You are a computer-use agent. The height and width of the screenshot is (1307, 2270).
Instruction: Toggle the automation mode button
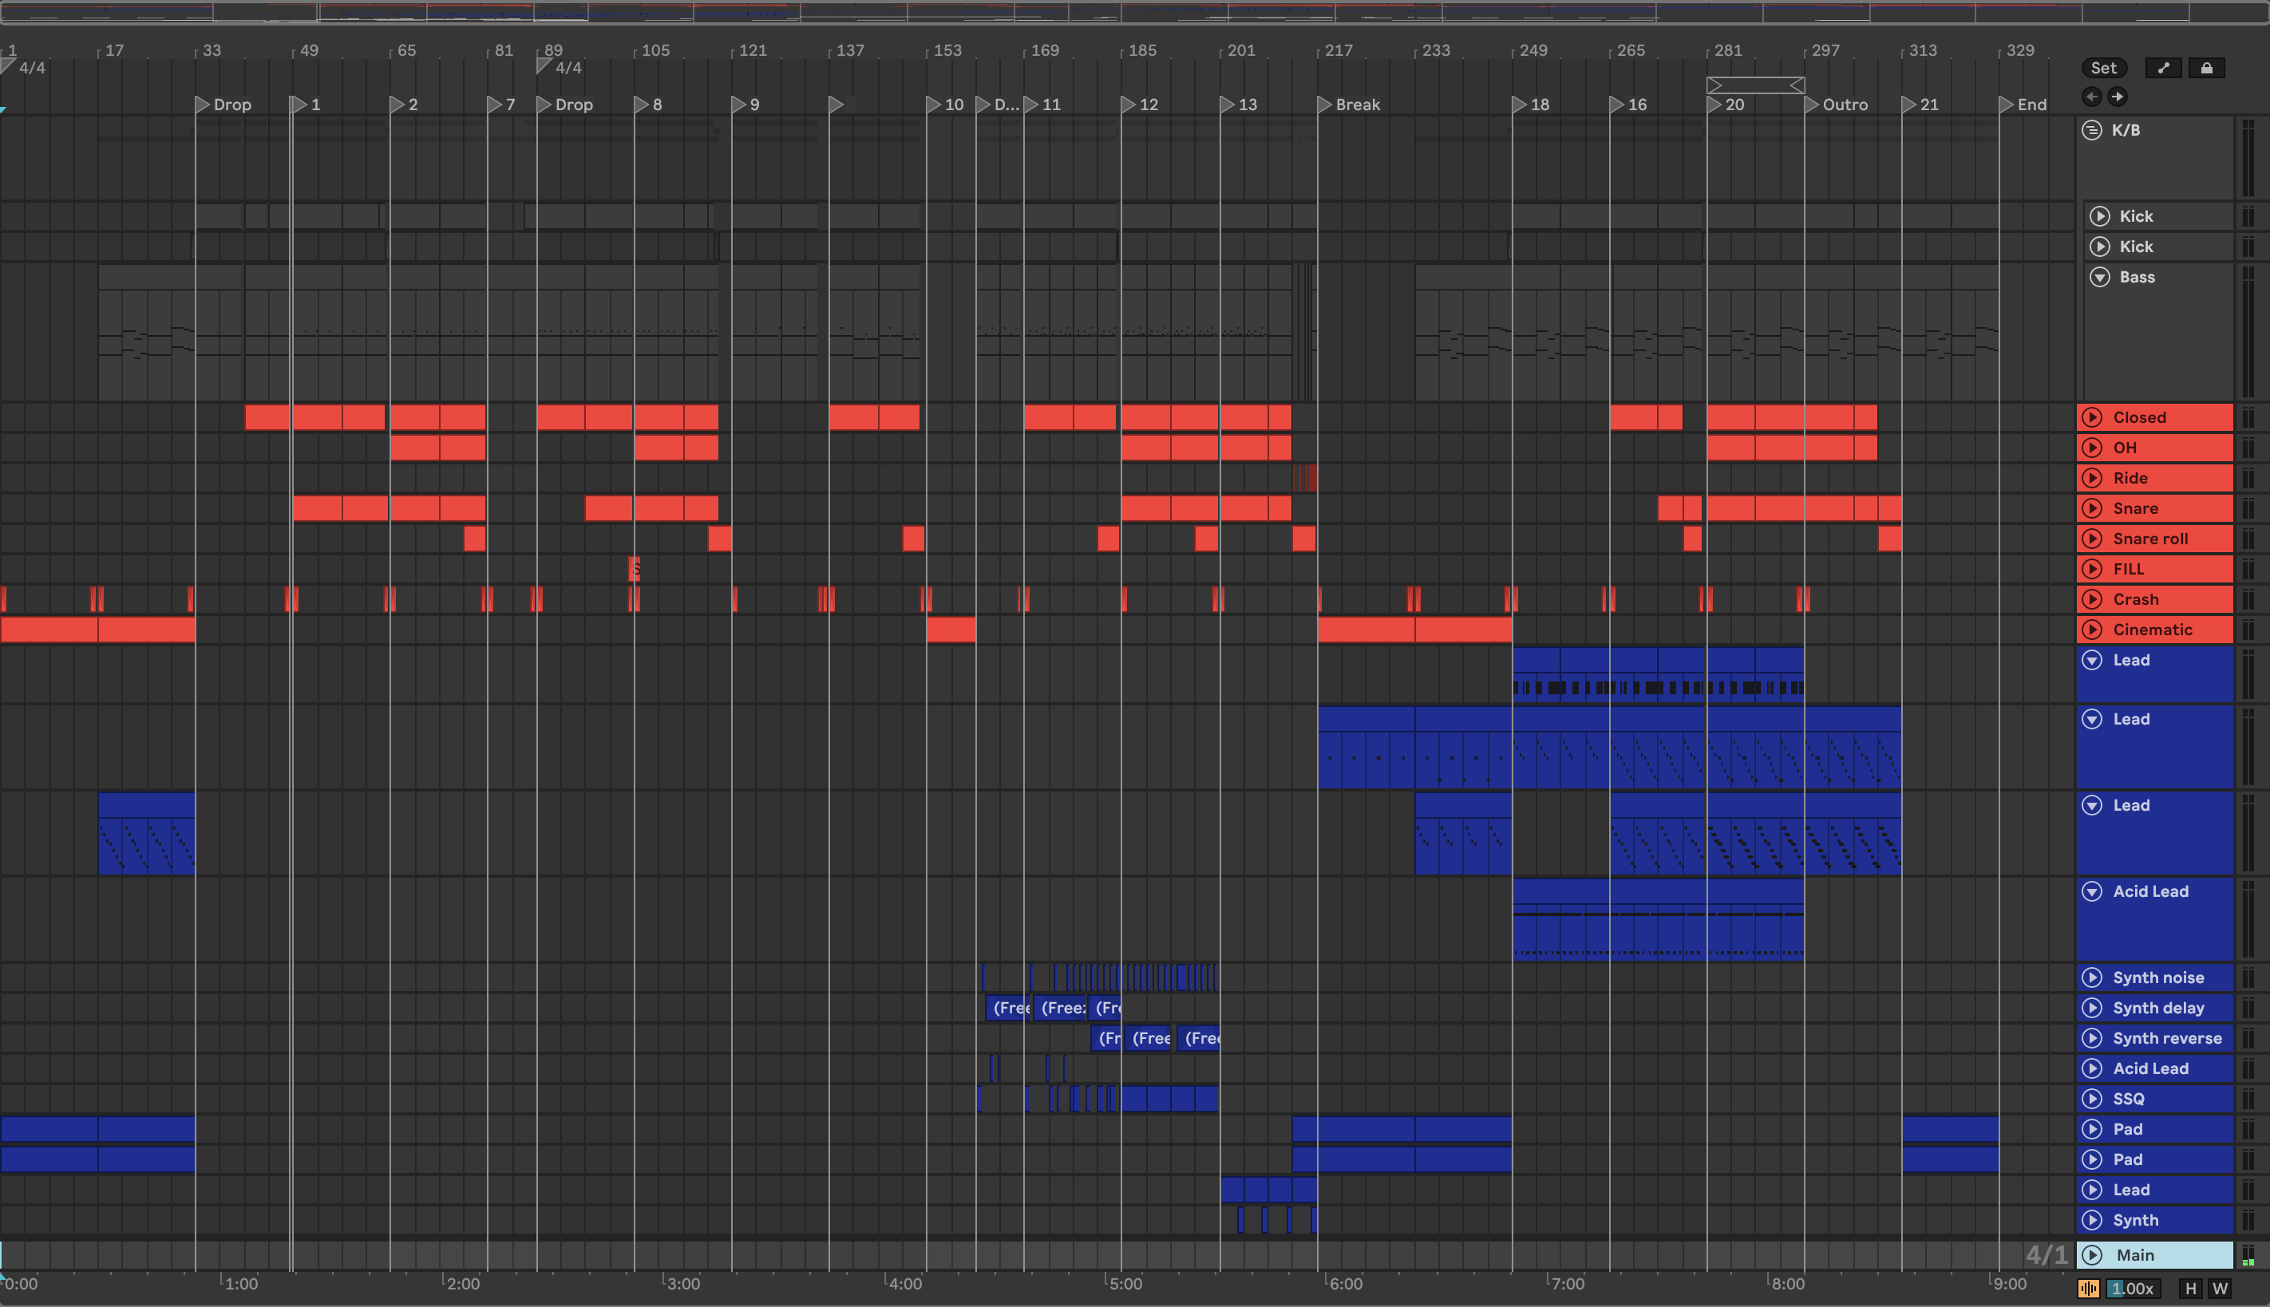(2163, 69)
